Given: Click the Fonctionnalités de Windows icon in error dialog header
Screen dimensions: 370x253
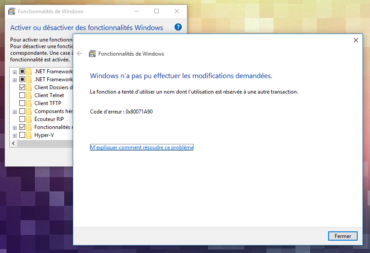Looking at the screenshot, I should coord(92,53).
